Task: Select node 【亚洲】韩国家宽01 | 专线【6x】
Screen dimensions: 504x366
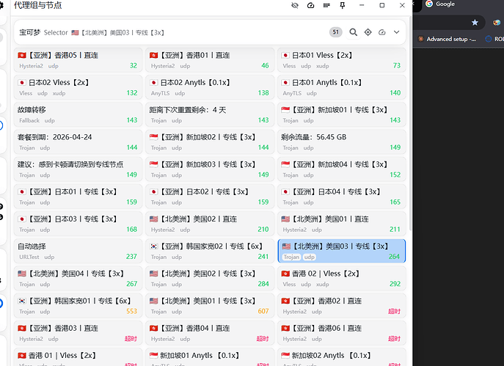Action: pyautogui.click(x=78, y=306)
